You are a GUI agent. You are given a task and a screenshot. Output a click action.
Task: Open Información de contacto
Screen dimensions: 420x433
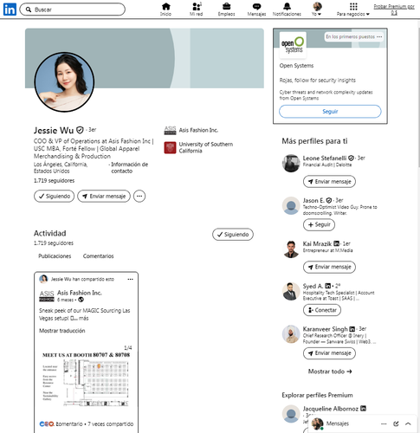pyautogui.click(x=130, y=168)
